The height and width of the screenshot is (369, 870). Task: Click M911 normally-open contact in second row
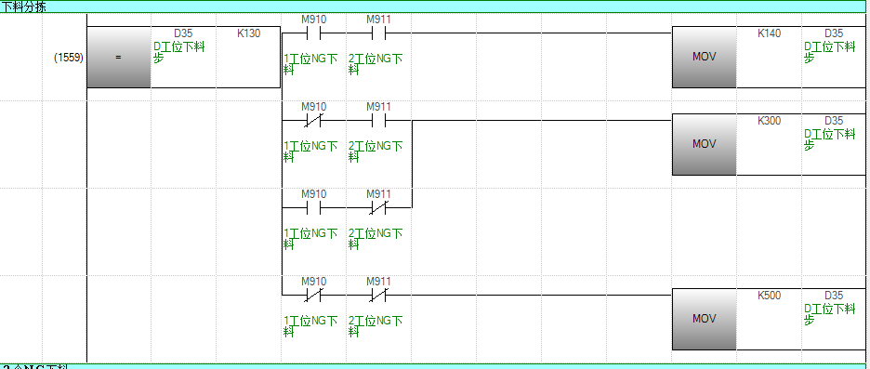point(378,121)
